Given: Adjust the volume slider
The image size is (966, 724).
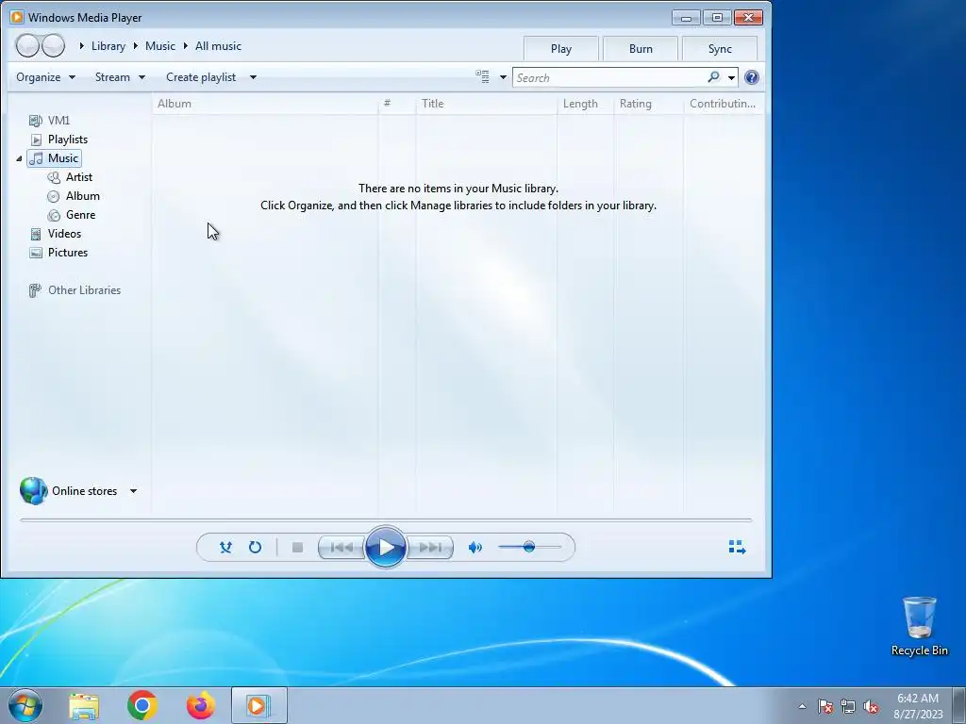Looking at the screenshot, I should [530, 547].
